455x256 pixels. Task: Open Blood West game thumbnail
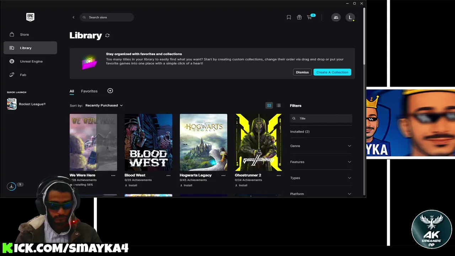pyautogui.click(x=148, y=142)
